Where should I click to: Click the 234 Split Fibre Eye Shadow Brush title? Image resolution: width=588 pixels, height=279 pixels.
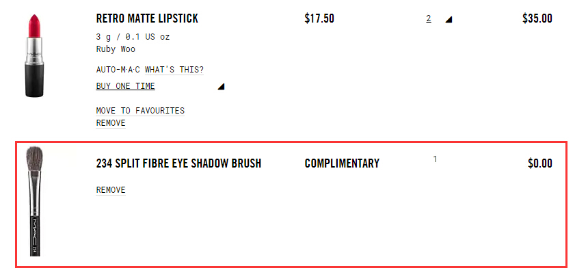[178, 163]
